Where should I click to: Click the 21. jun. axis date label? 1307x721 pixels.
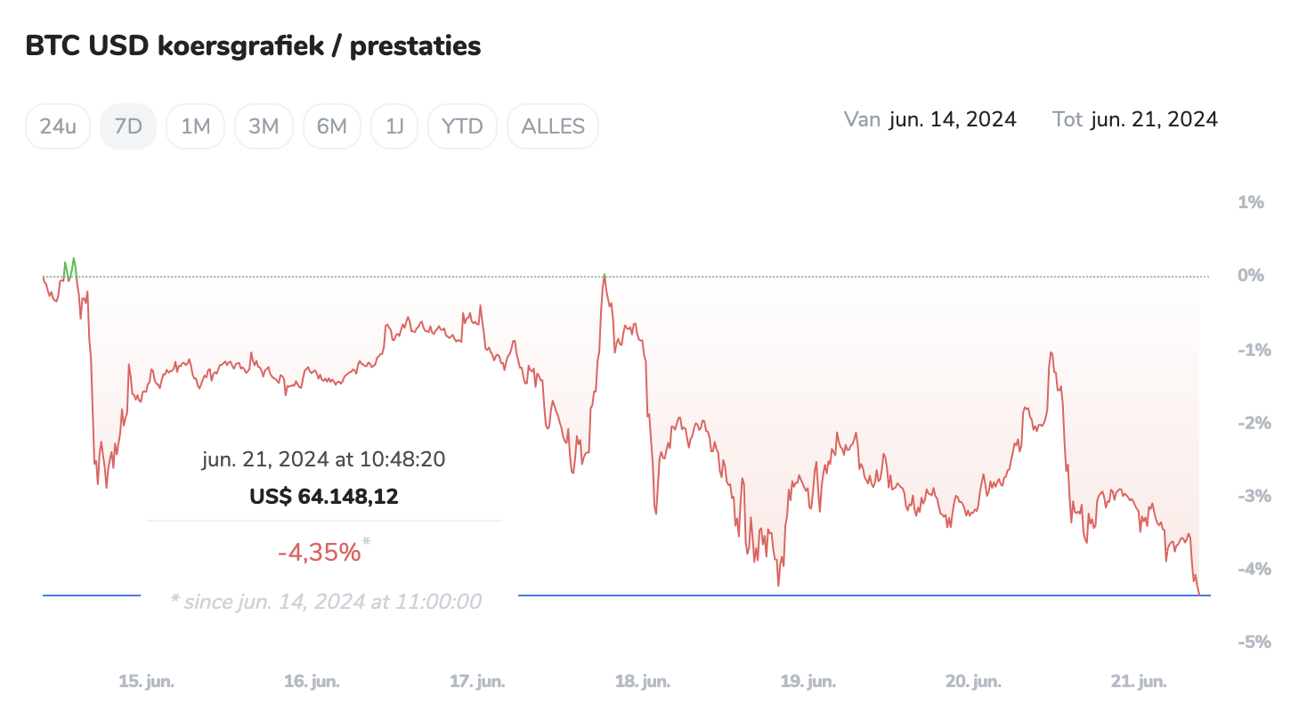click(1139, 682)
